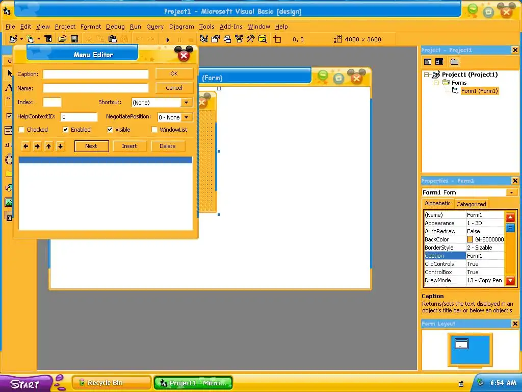Click Toggle Folders icon in Project panel
Screen dimensions: 522x392
[x=454, y=62]
